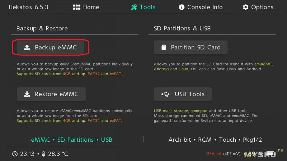Switch to Arch bit • RCM • Touch page
This screenshot has height=161, width=287.
click(x=215, y=140)
